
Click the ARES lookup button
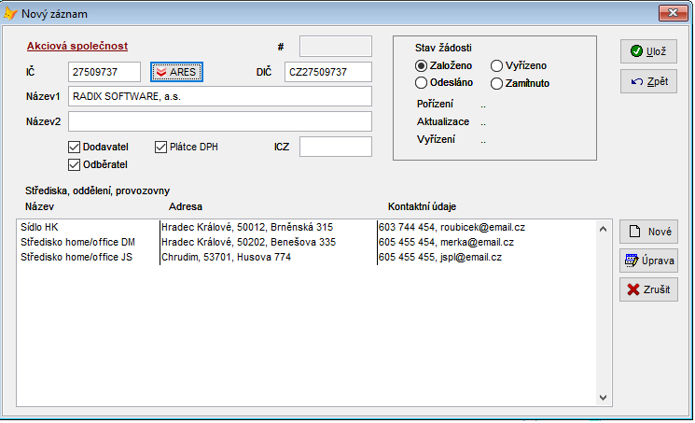(x=176, y=72)
